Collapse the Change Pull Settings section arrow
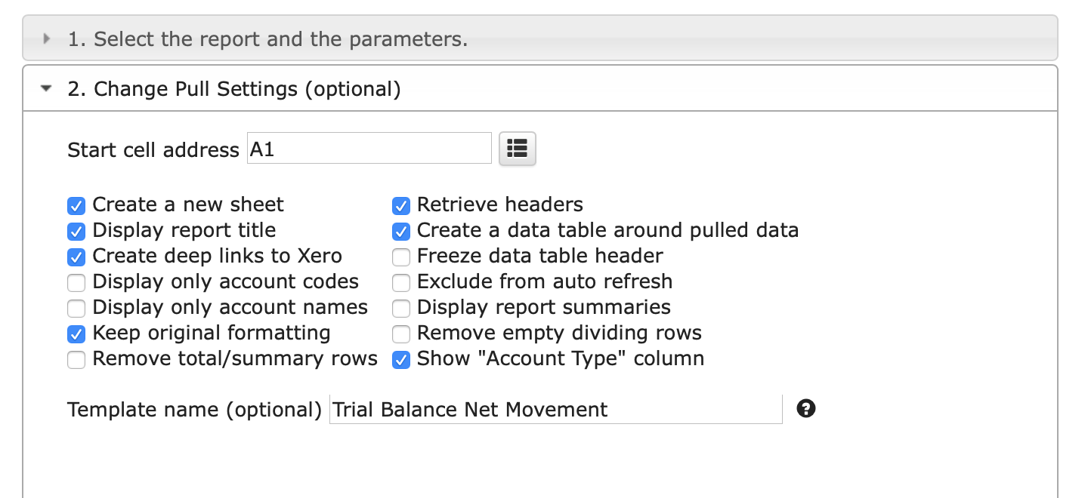 click(x=47, y=89)
